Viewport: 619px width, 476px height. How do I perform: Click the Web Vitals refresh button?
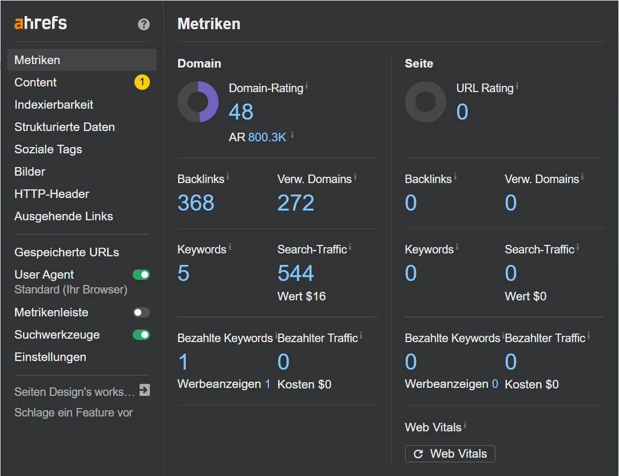coord(450,454)
